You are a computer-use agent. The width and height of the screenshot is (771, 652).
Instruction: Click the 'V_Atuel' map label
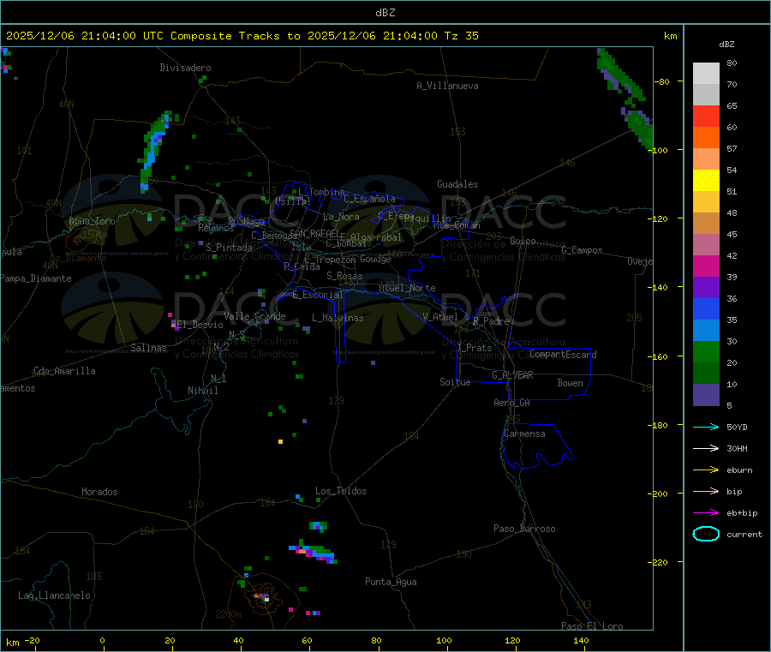[440, 317]
